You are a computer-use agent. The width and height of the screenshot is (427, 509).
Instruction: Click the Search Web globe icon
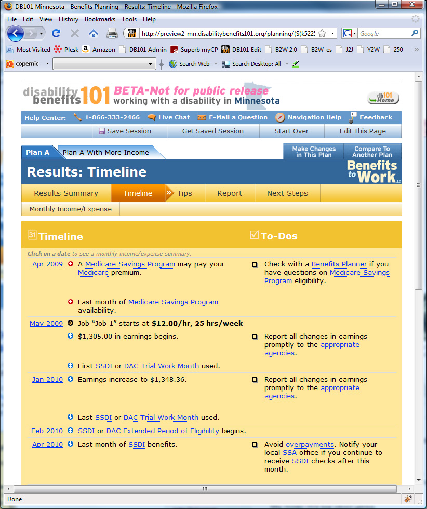point(173,64)
